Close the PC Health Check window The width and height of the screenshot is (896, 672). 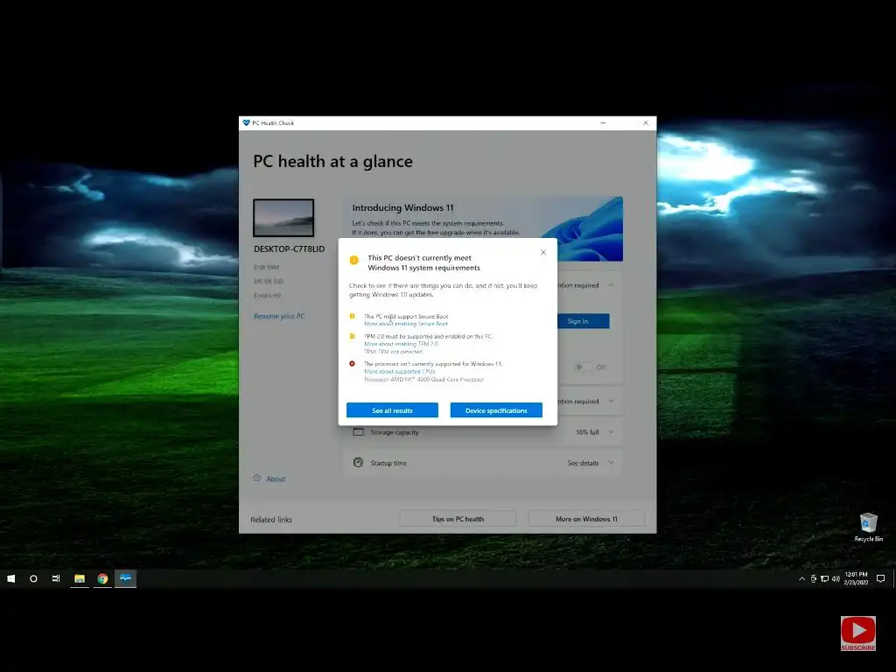(646, 122)
